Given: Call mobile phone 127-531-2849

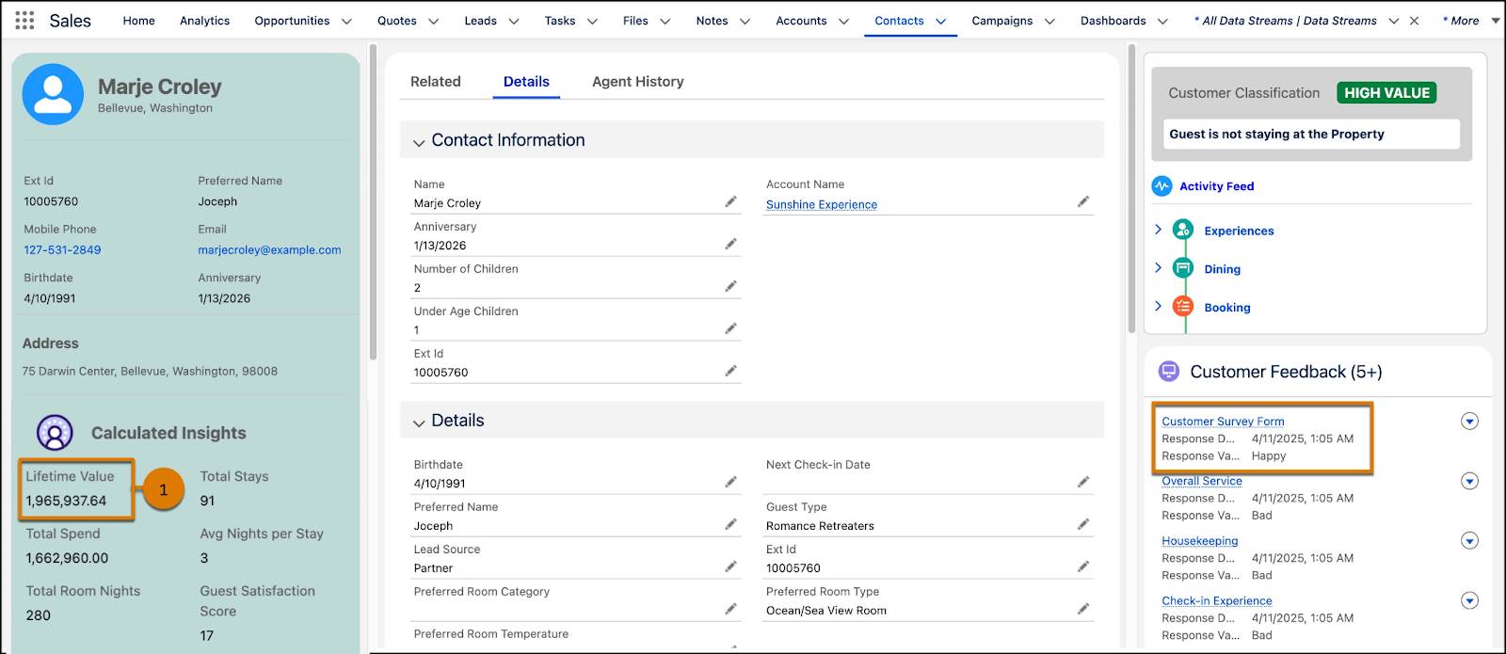Looking at the screenshot, I should click(x=62, y=249).
